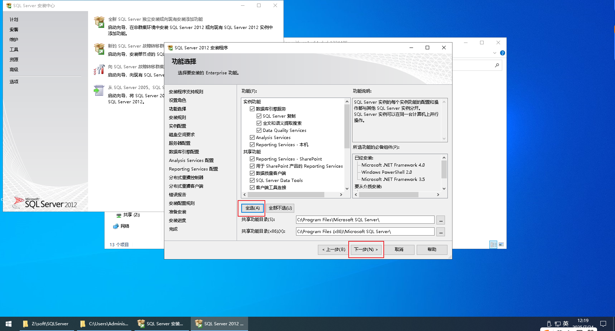Uncheck Reporting Services - SharePoint feature

[x=252, y=159]
